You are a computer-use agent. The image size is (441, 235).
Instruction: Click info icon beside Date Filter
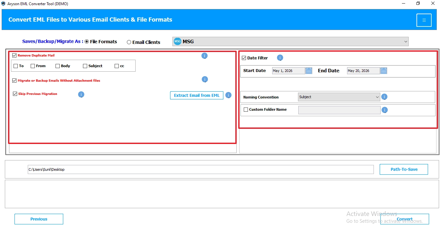[280, 58]
